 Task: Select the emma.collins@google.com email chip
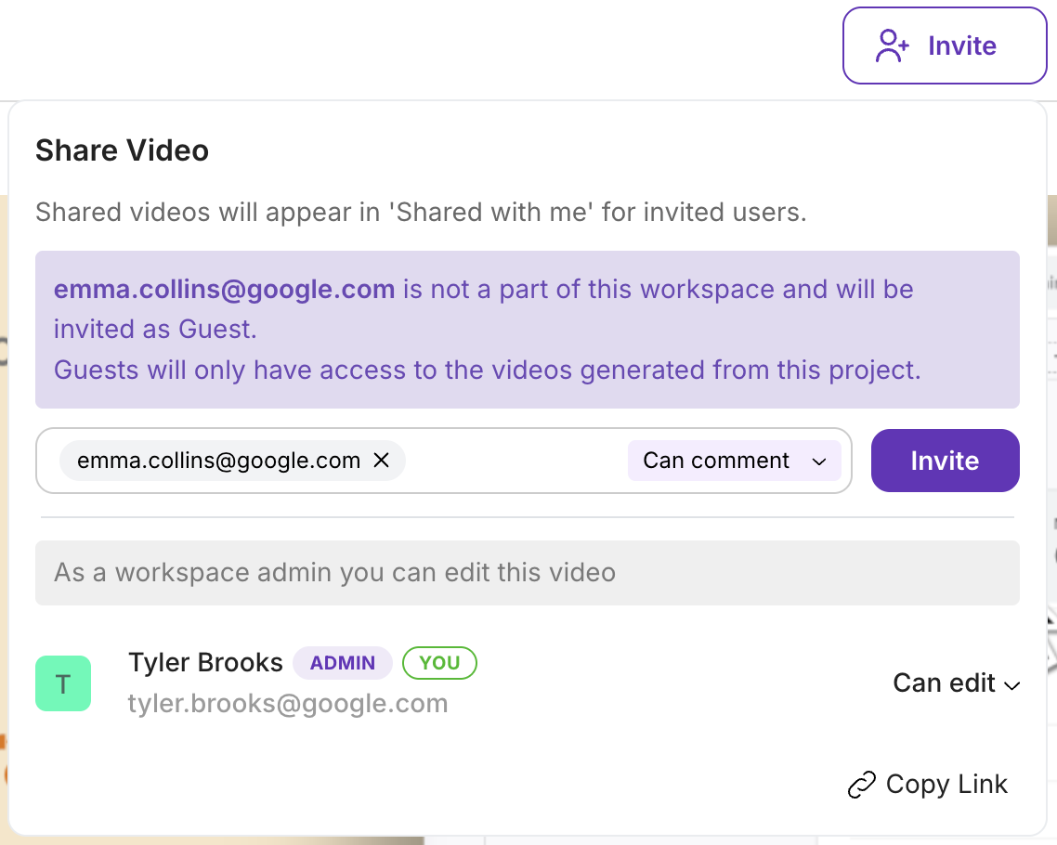coord(218,461)
